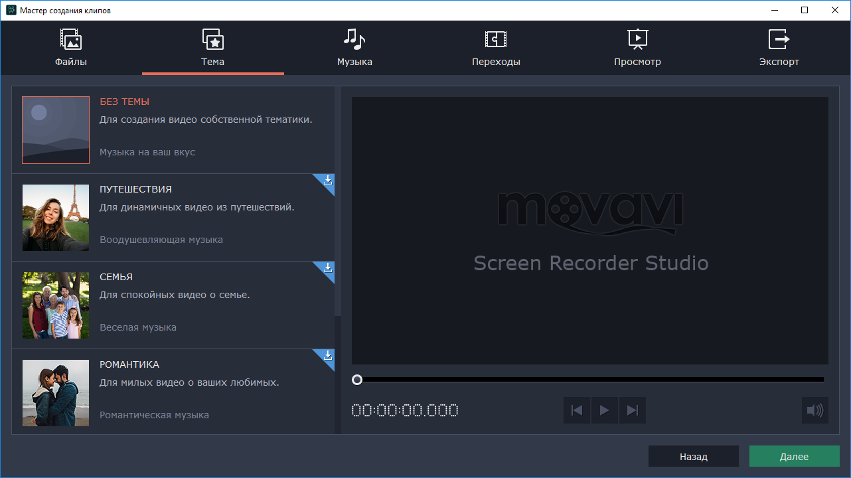Click the Тема star icon
Image resolution: width=851 pixels, height=478 pixels.
point(213,39)
